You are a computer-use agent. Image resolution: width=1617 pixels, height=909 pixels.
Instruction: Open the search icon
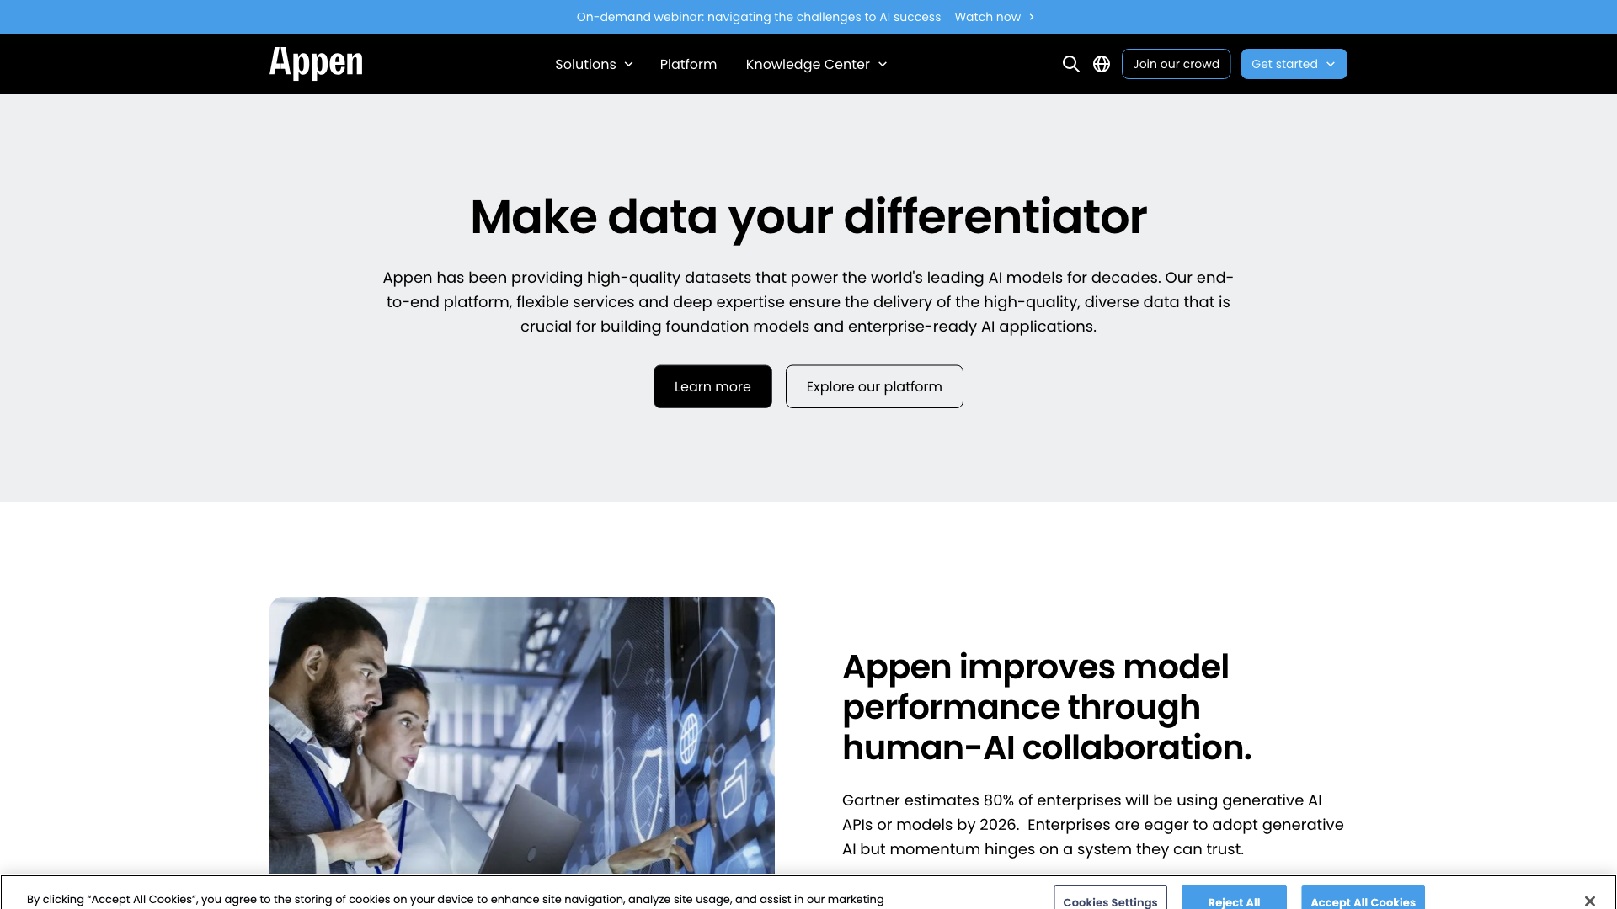click(x=1070, y=63)
